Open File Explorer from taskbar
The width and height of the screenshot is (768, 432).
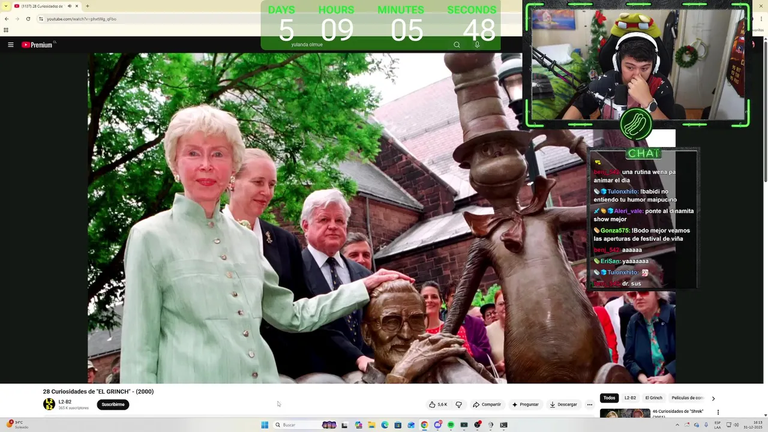click(x=371, y=425)
